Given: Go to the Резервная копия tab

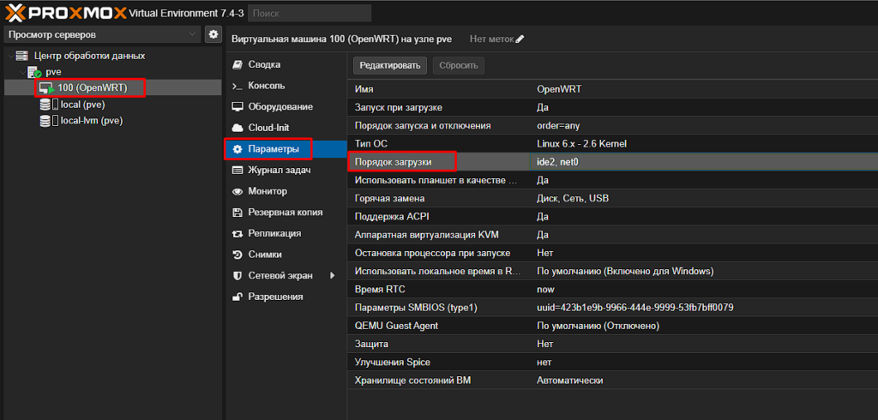Looking at the screenshot, I should tap(286, 213).
